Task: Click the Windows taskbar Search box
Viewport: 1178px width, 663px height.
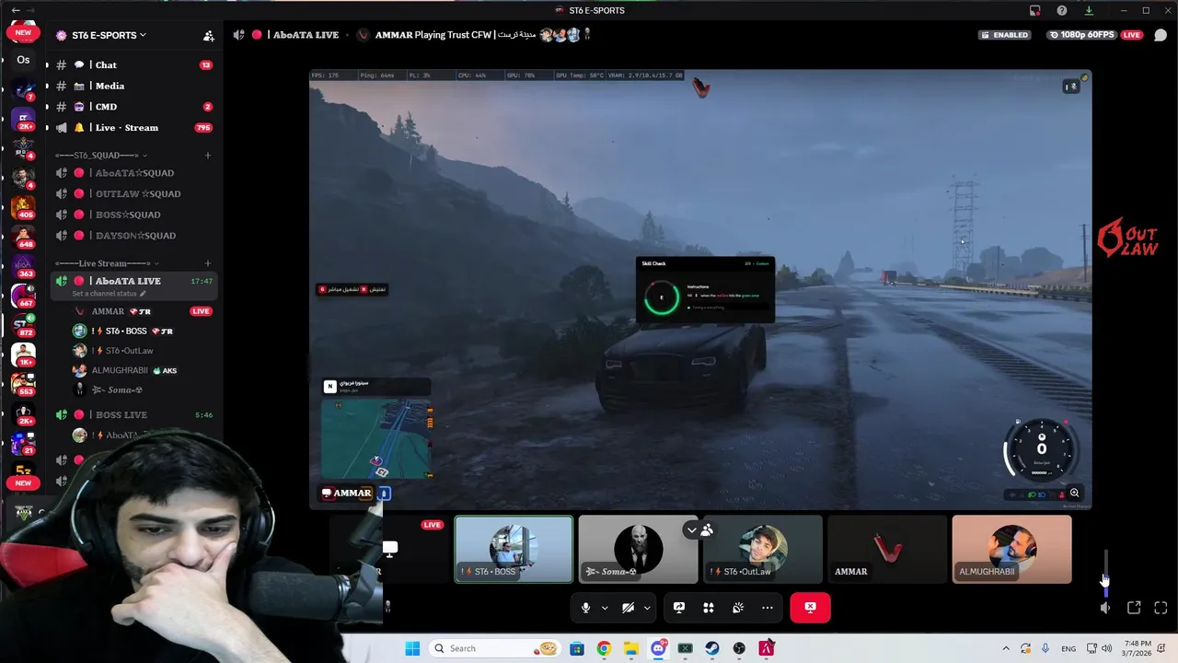Action: 496,648
